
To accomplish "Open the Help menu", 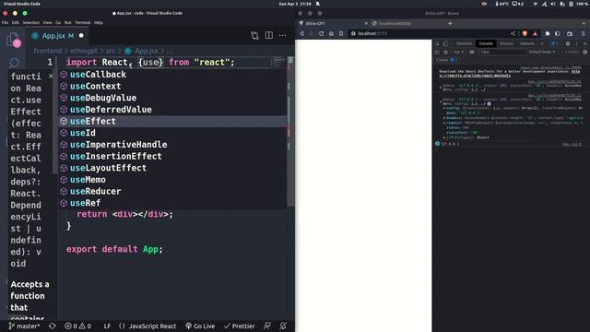I will point(99,22).
